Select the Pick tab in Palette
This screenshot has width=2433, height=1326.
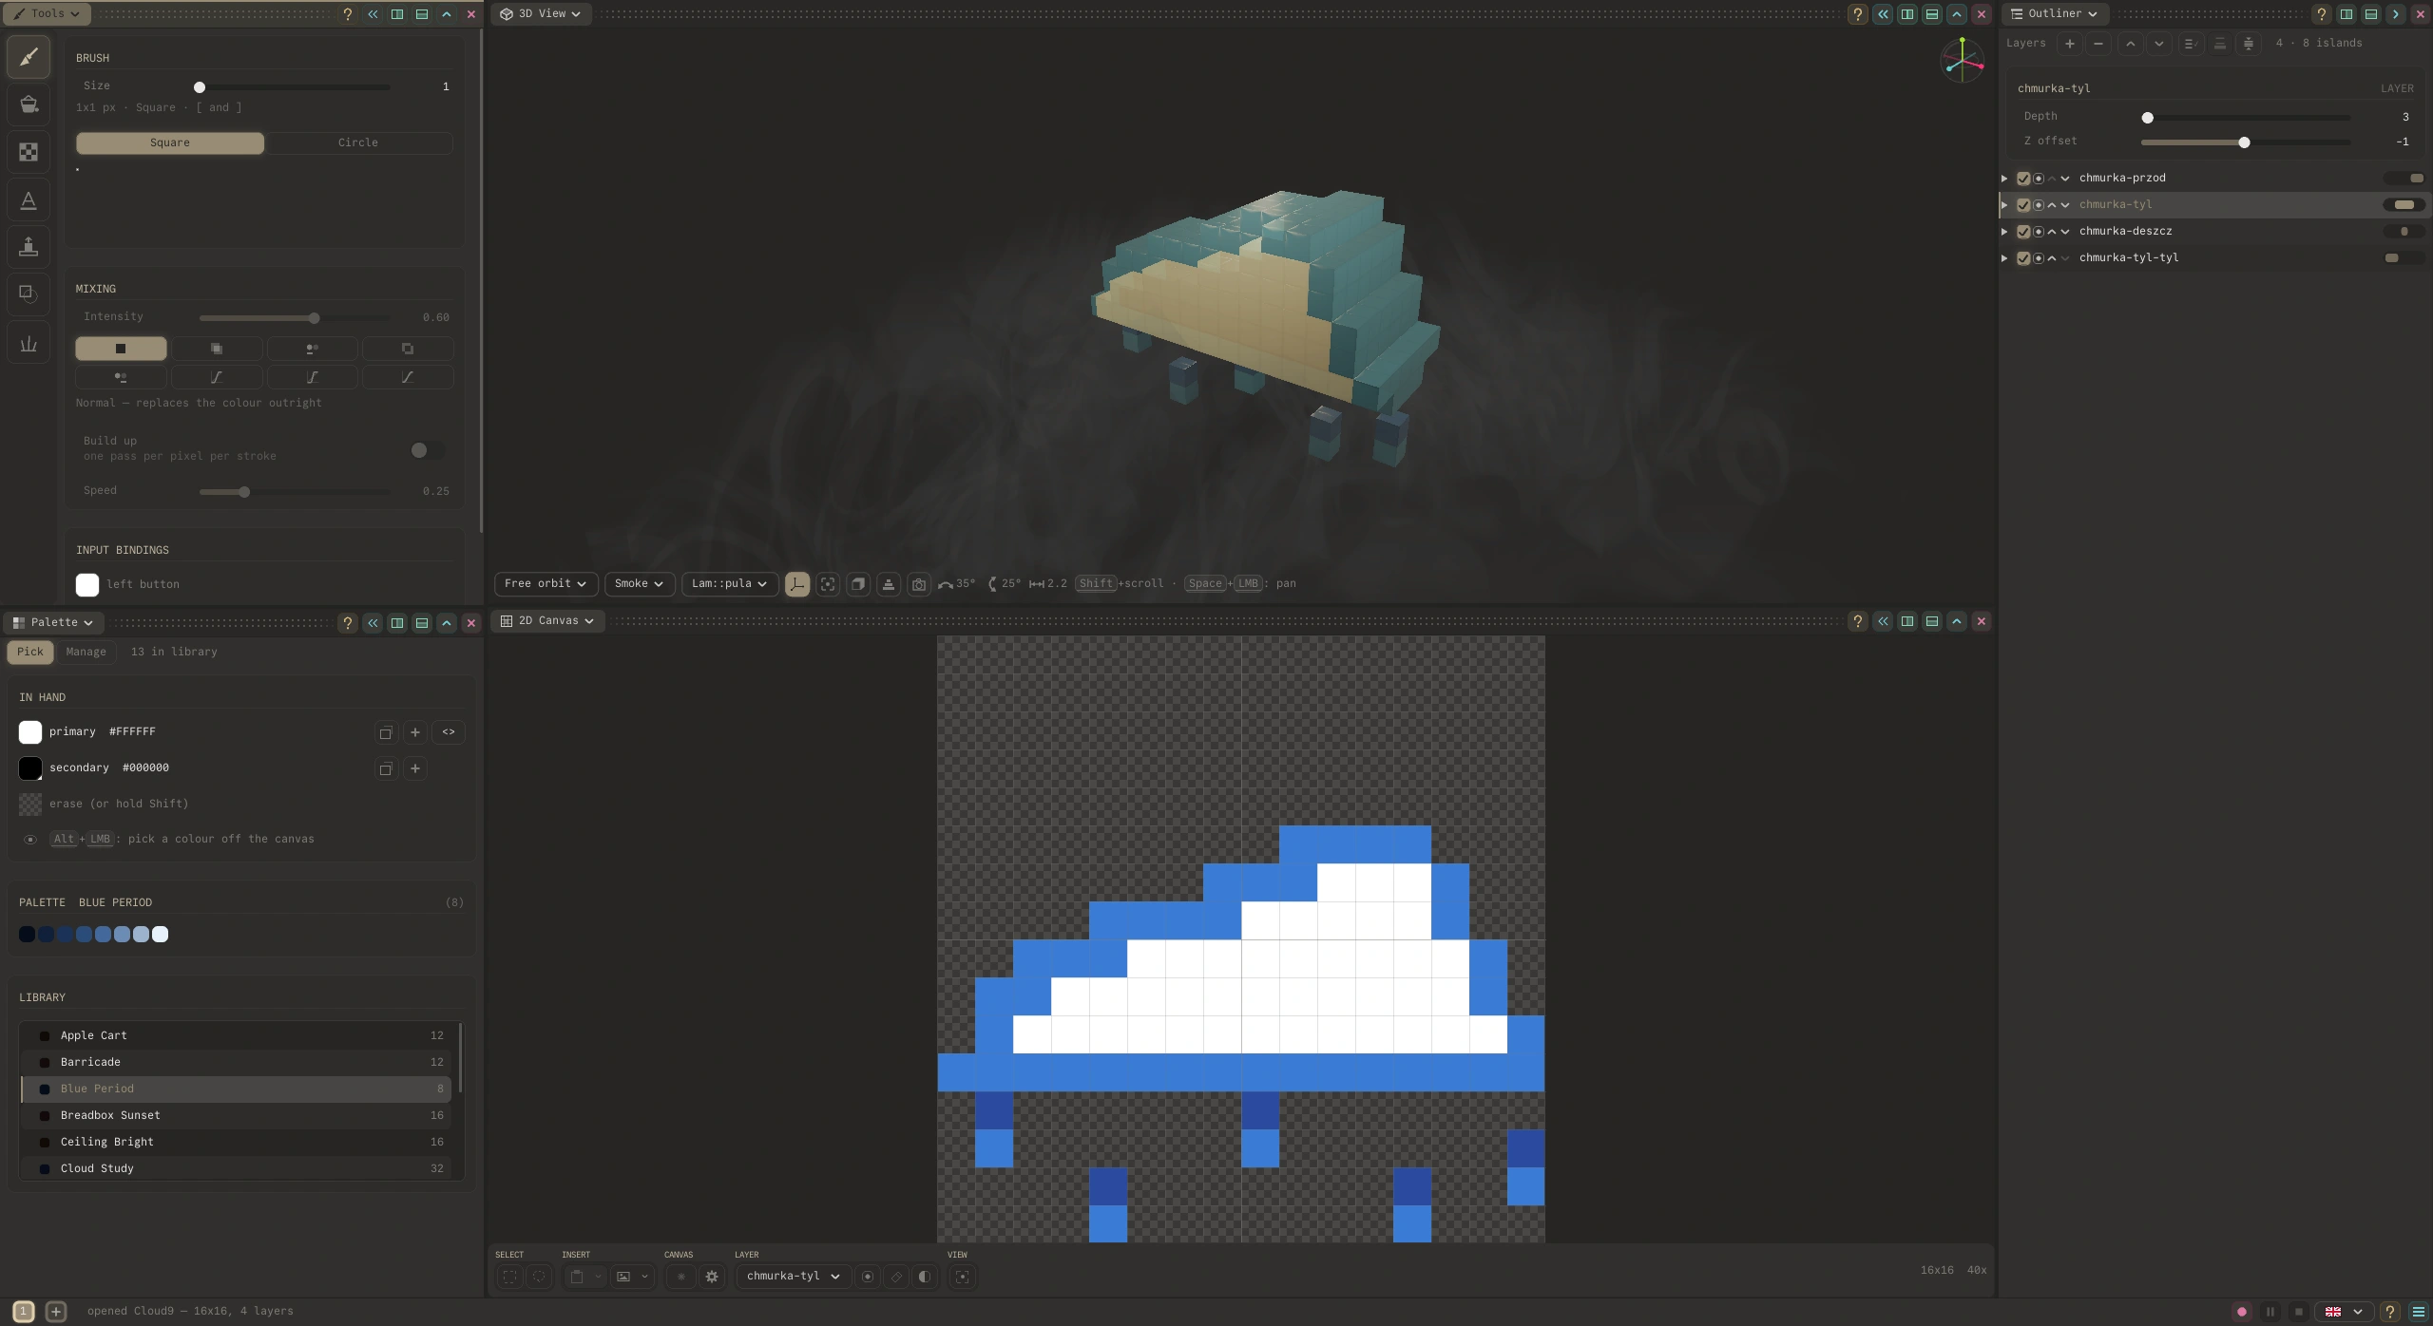[30, 652]
